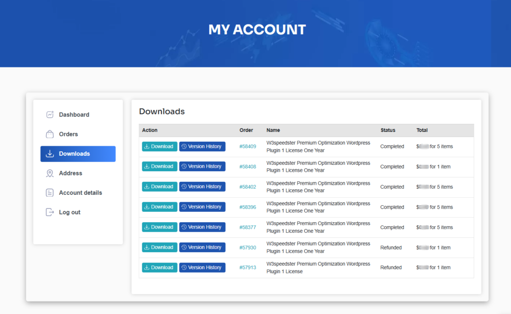The width and height of the screenshot is (511, 314).
Task: View Version History for order #57913
Action: pyautogui.click(x=202, y=267)
